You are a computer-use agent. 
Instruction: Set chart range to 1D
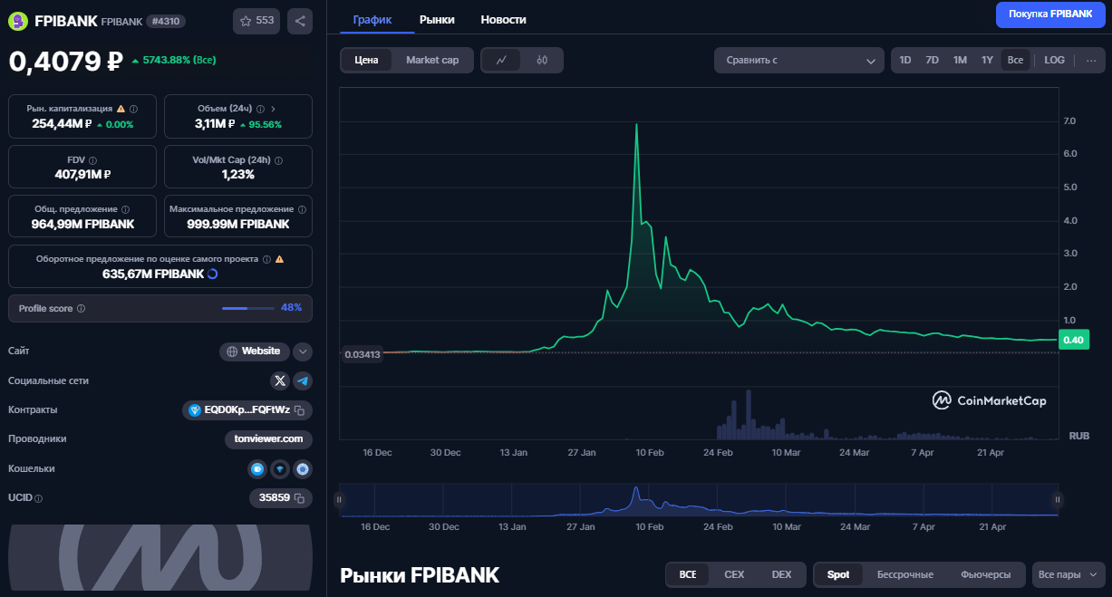904,60
